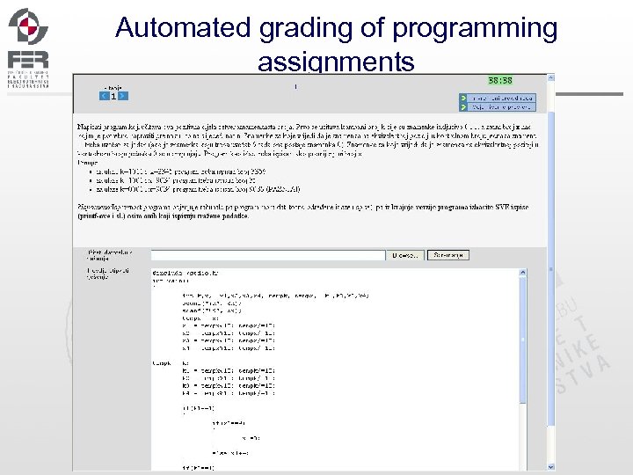Click the lower blue button with green arrow
Screen dimensions: 633x475
click(498, 107)
